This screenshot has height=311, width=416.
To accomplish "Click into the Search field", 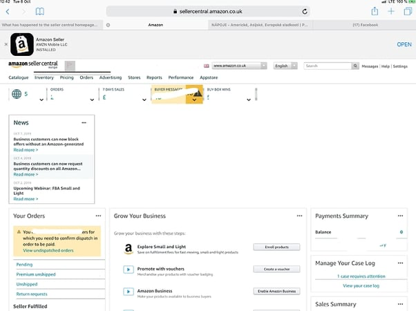I will (x=328, y=66).
